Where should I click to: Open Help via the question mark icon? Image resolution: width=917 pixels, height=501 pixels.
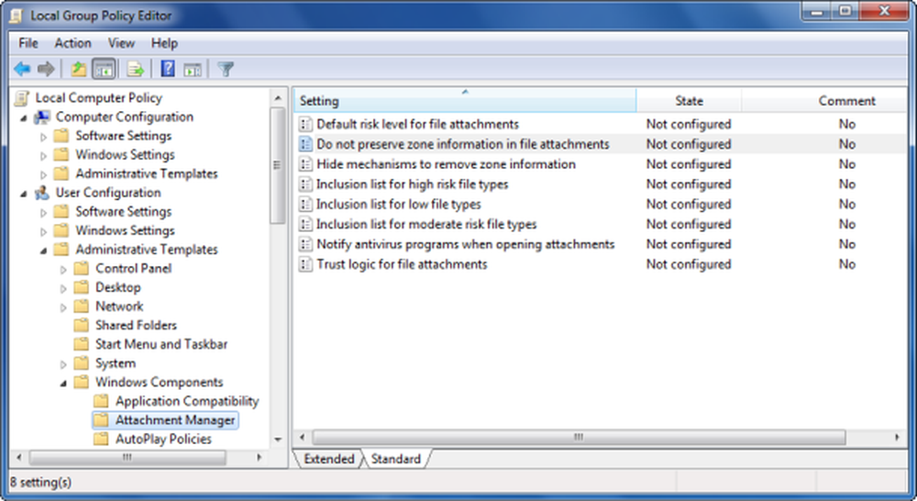click(168, 69)
